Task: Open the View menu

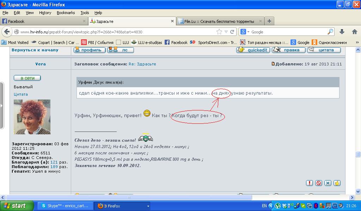Action: pyautogui.click(x=30, y=13)
